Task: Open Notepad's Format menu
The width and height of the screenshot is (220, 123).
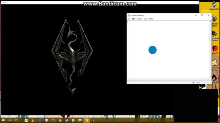Action: tap(139, 19)
